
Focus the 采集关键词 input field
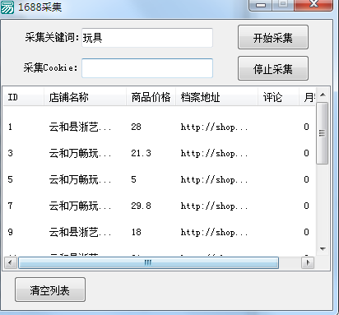[147, 38]
